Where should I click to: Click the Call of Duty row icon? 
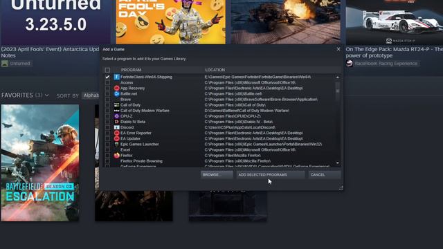pyautogui.click(x=116, y=105)
